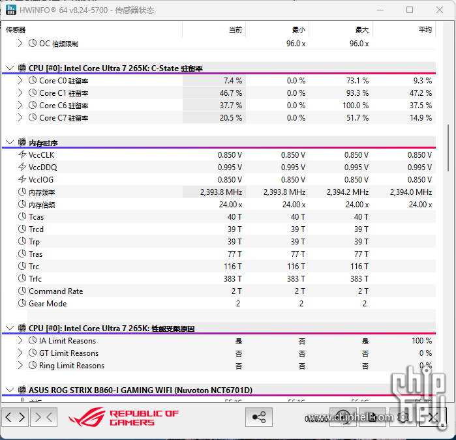Reset the sensor clock timer button
This screenshot has width=456, height=440.
click(343, 417)
